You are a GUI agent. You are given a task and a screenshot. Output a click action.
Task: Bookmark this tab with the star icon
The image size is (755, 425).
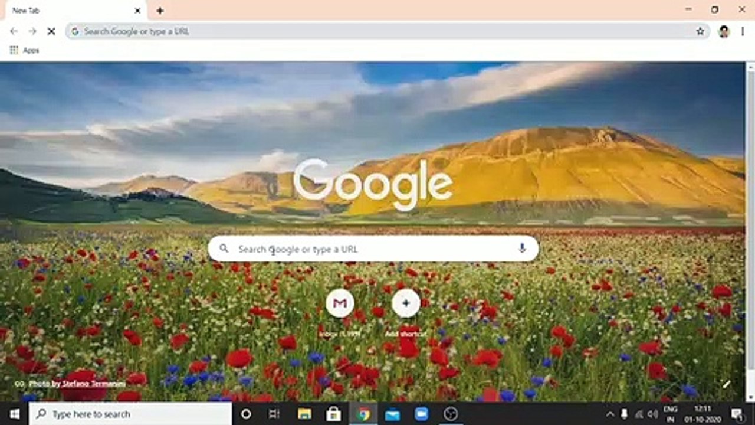[x=700, y=31]
